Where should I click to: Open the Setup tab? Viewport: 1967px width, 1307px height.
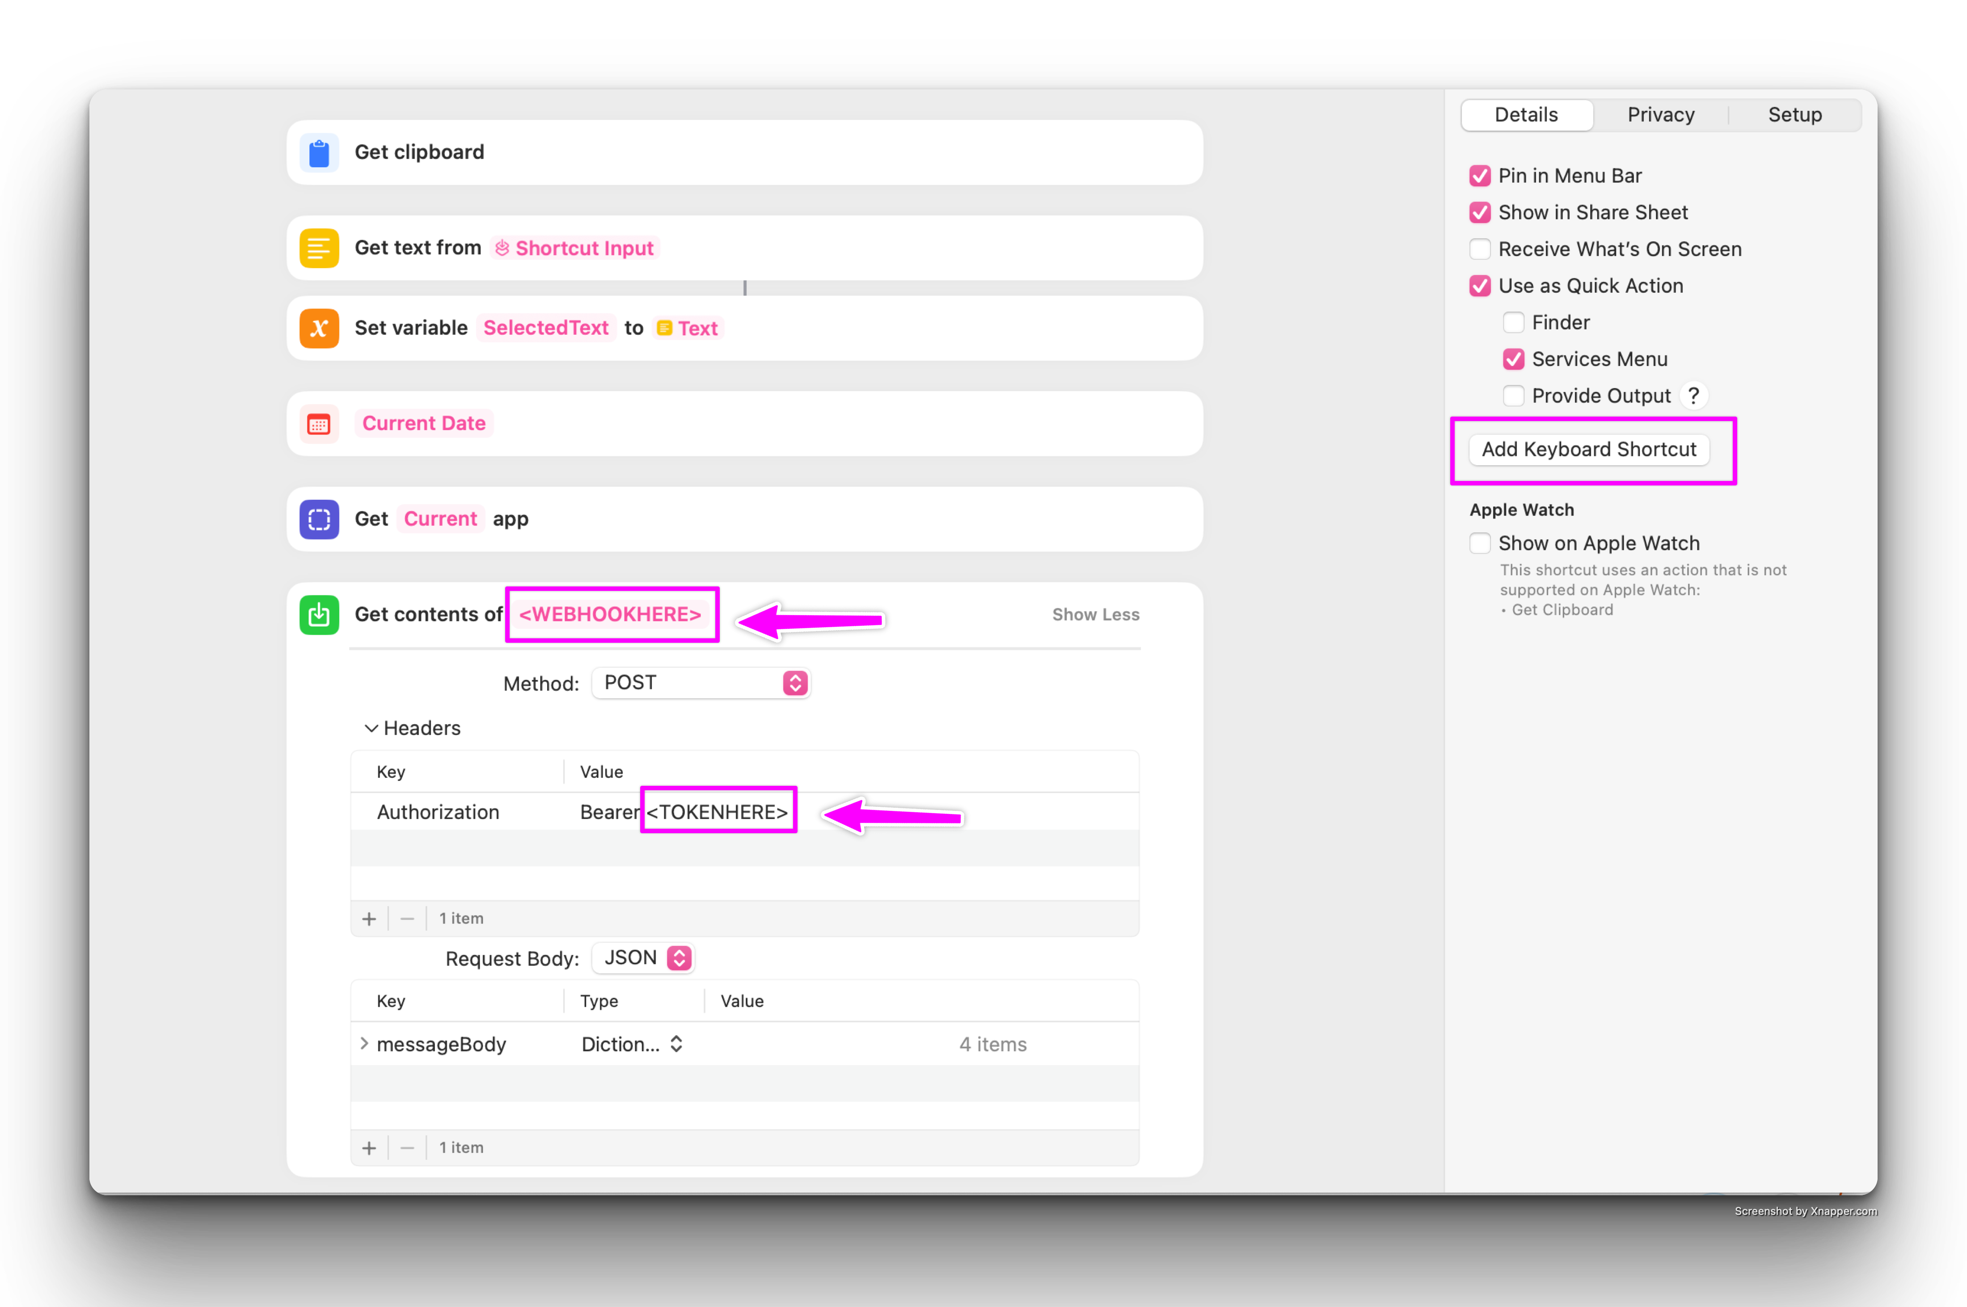pos(1794,115)
